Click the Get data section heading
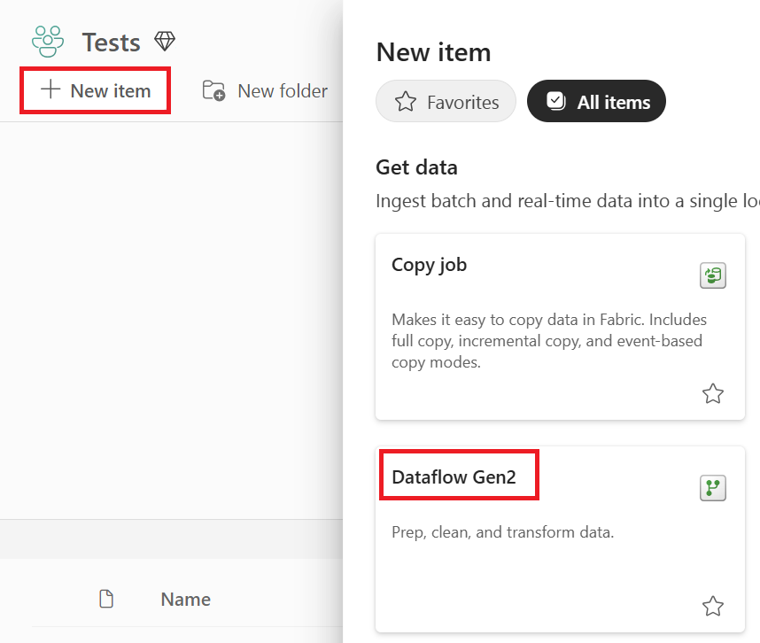760x643 pixels. (x=416, y=167)
